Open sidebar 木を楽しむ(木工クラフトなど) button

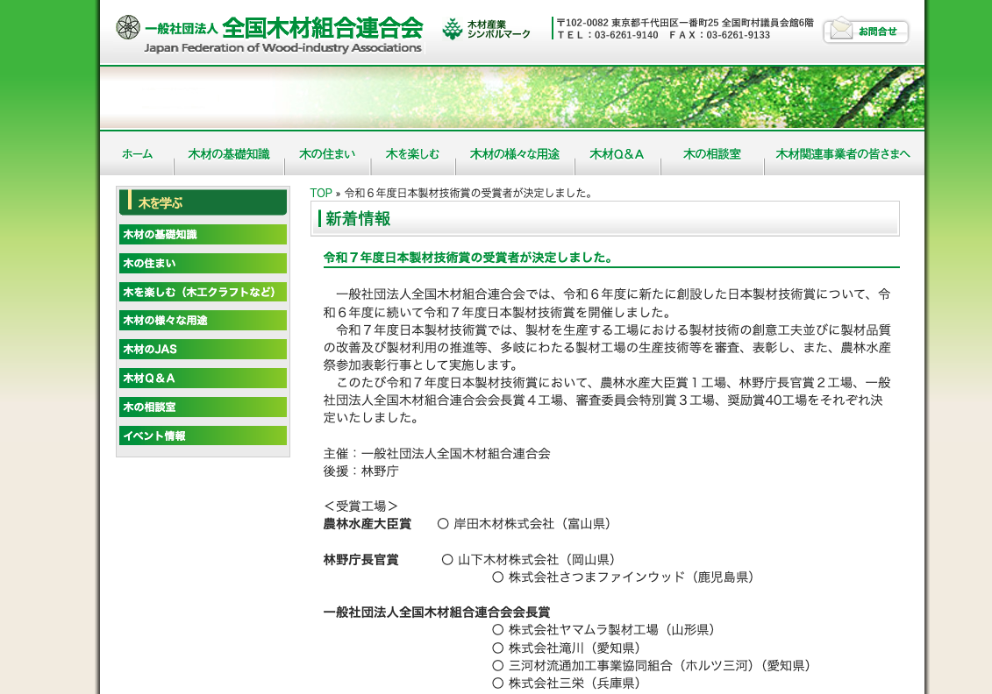point(203,292)
